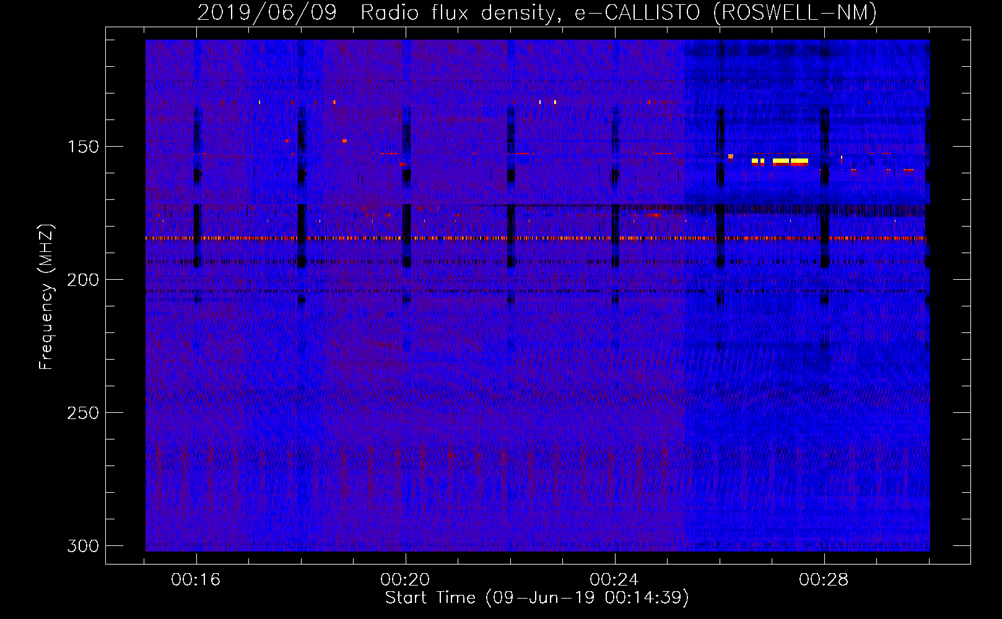
Task: Select the "Frequency (MHZ)" y-axis label
Action: coord(46,297)
